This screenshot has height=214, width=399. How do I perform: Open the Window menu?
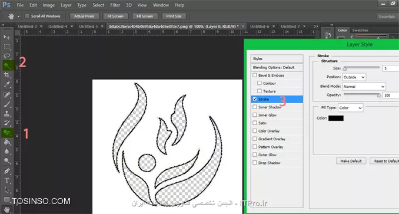tap(161, 5)
